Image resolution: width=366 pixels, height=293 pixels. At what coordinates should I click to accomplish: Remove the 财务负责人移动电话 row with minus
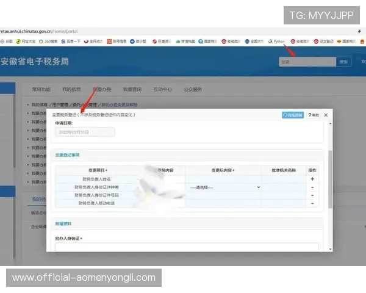pos(312,203)
